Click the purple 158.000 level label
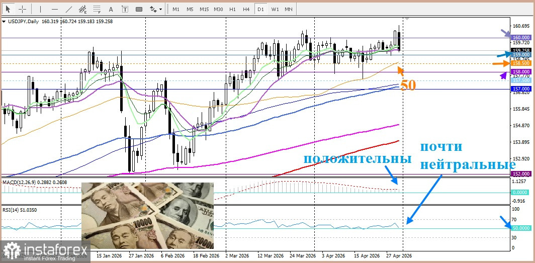The height and width of the screenshot is (263, 535). [x=520, y=71]
